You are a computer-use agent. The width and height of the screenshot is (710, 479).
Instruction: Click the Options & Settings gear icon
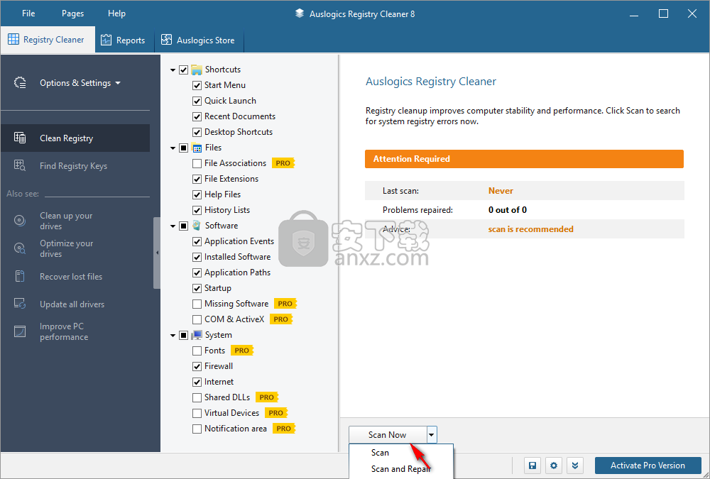point(20,83)
